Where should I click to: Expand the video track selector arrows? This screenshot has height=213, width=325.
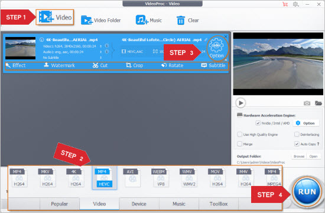pos(100,46)
